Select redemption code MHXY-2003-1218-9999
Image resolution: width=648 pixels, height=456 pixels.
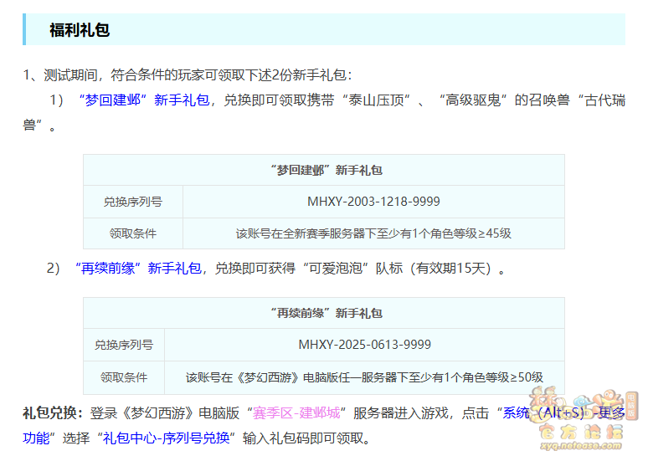(x=373, y=202)
